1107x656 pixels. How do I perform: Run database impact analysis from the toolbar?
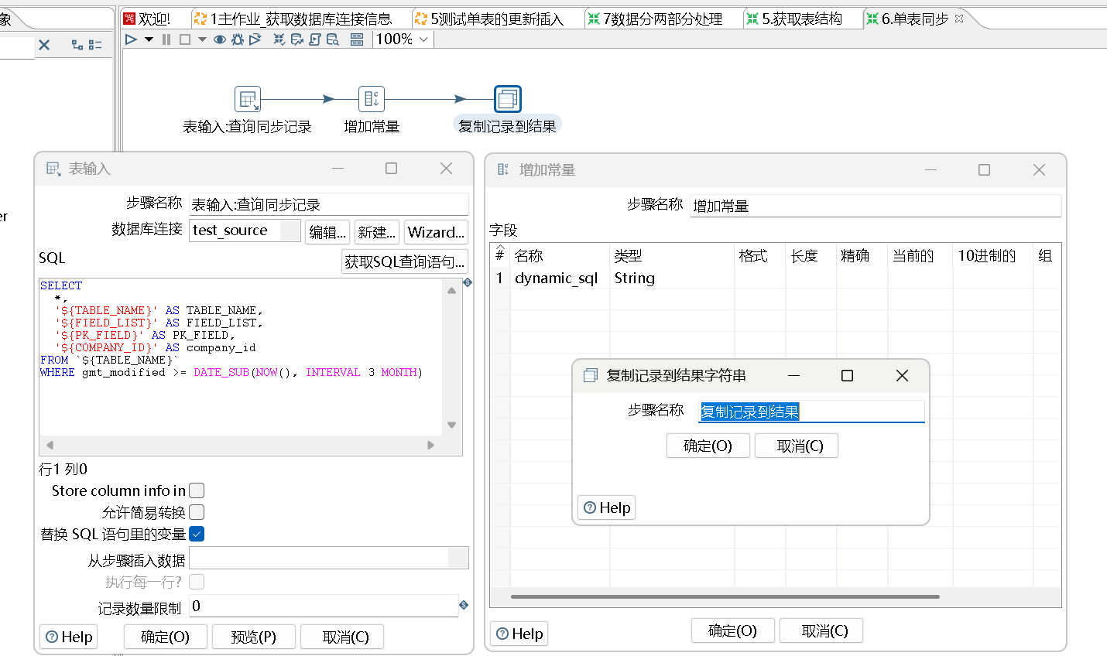(x=297, y=39)
